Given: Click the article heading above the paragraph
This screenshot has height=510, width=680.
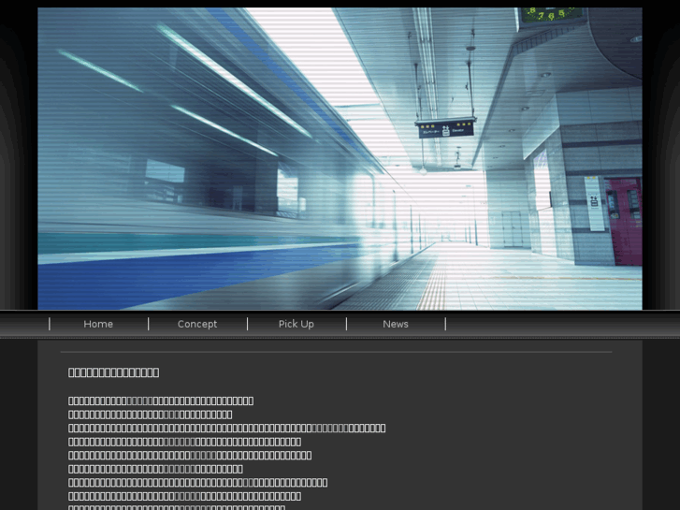Looking at the screenshot, I should tap(113, 372).
